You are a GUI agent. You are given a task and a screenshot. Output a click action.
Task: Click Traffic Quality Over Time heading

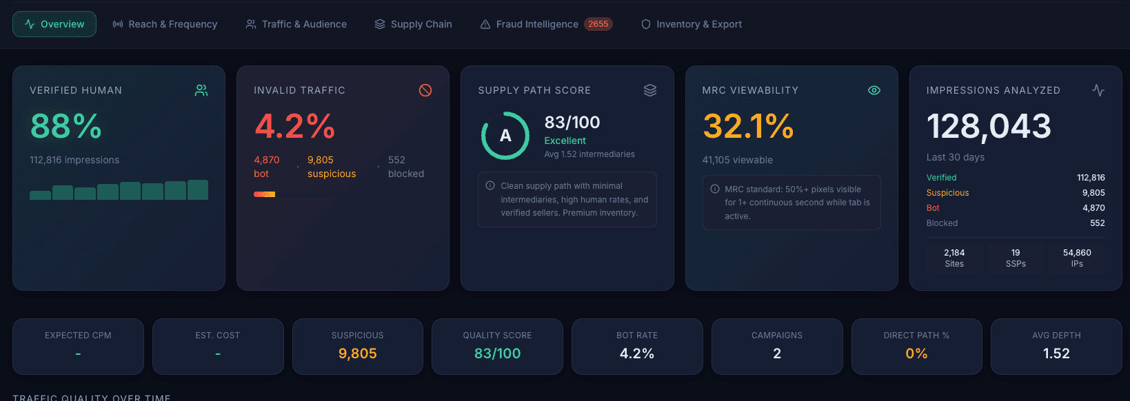[92, 398]
